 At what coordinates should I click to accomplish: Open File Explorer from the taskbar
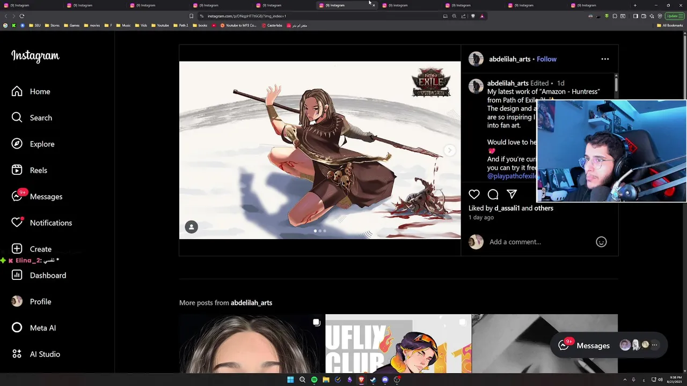pyautogui.click(x=326, y=380)
